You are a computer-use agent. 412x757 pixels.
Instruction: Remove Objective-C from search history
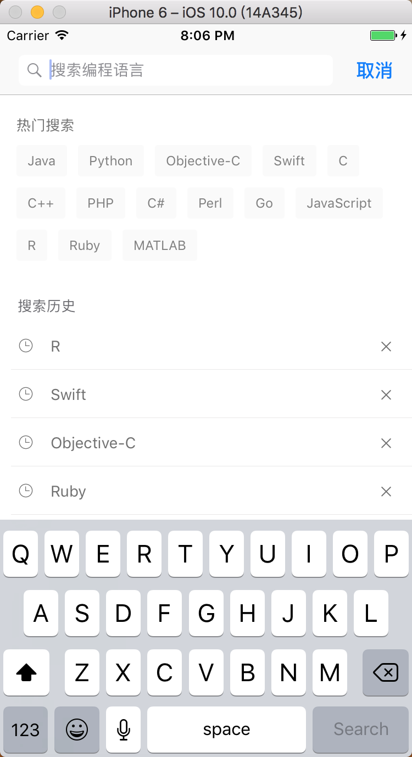[386, 443]
